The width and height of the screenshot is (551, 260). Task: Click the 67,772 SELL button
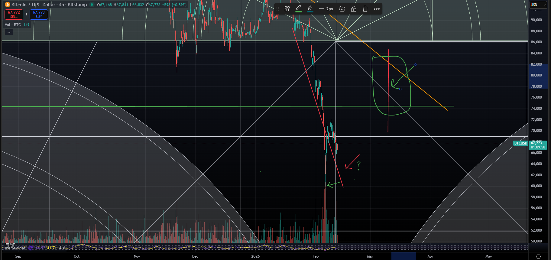[14, 14]
